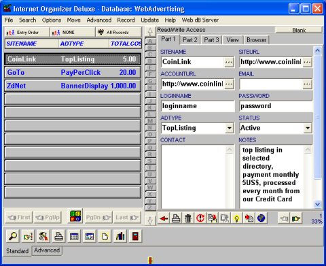Print the record with the printer icon beside the red arrow
326x266 pixels.
coord(176,218)
